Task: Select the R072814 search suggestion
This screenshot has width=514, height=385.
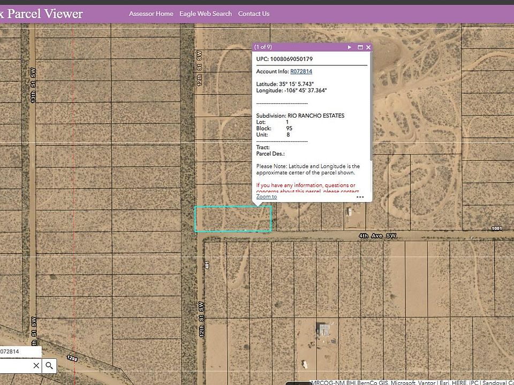Action: [x=20, y=352]
